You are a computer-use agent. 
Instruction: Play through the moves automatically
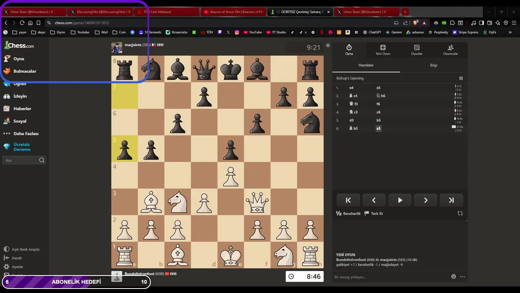pos(400,200)
